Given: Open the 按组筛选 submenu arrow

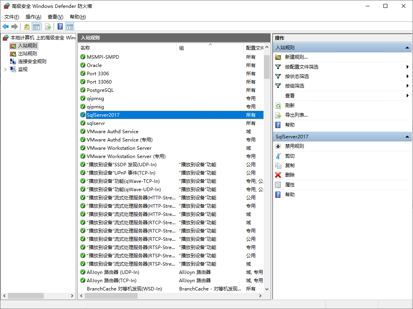Looking at the screenshot, I should coord(407,86).
